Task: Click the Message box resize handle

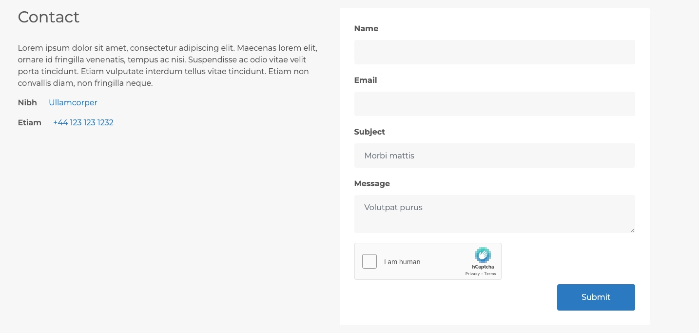Action: click(x=632, y=230)
